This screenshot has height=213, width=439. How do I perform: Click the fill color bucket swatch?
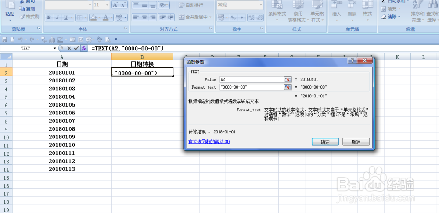[x=93, y=18]
